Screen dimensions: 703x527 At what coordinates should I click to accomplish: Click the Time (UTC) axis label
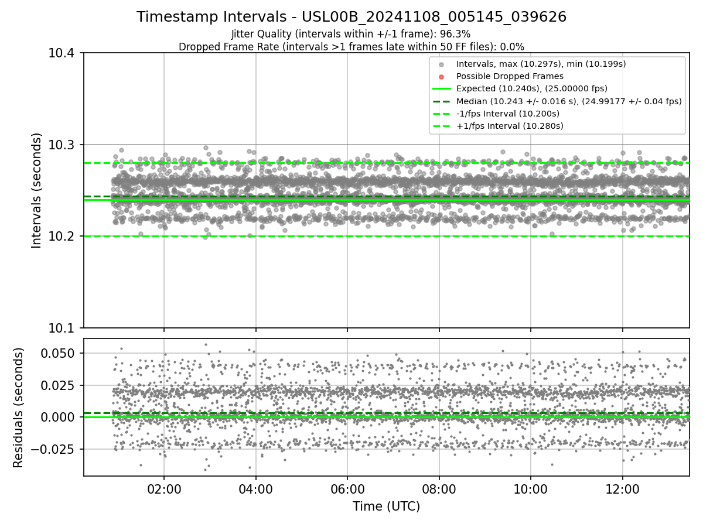pyautogui.click(x=386, y=507)
